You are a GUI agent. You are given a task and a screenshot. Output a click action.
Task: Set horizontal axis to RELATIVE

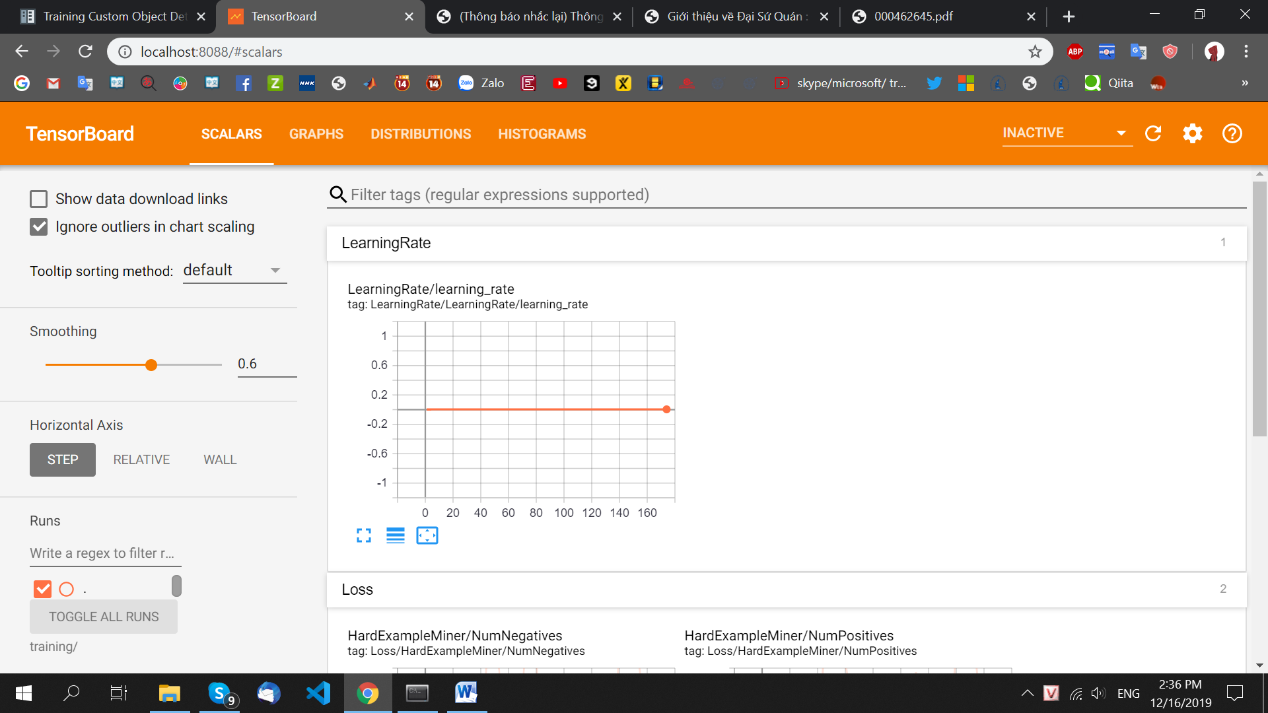click(141, 459)
